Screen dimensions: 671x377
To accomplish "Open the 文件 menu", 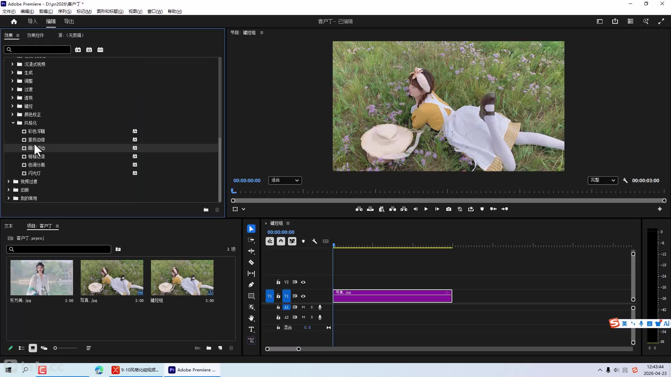I will (9, 12).
